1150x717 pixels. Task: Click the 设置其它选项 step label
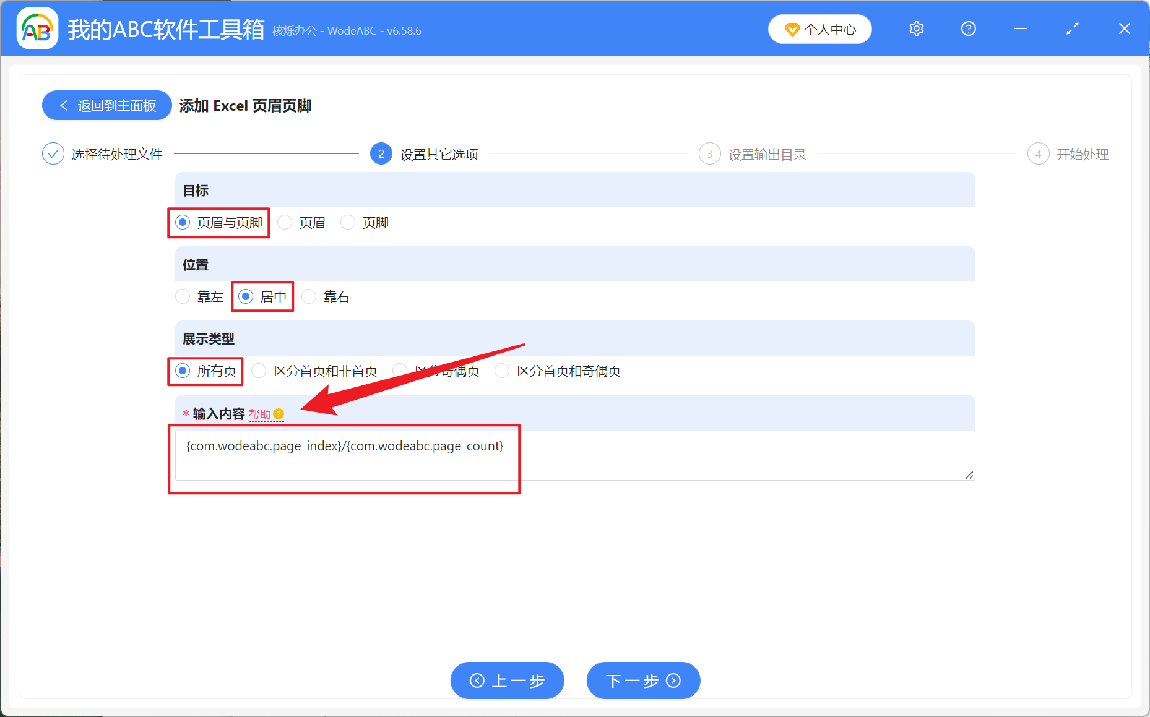click(x=438, y=154)
